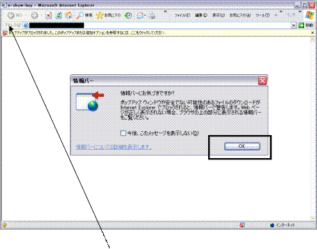Screen dimensions: 317x249
Task: Minimize the Internet Explorer window
Action: click(x=298, y=5)
